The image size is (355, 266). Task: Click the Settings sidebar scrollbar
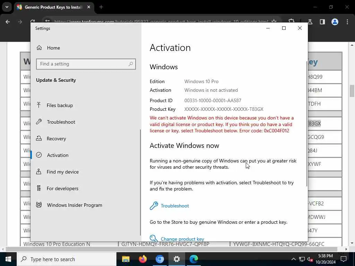(140, 182)
